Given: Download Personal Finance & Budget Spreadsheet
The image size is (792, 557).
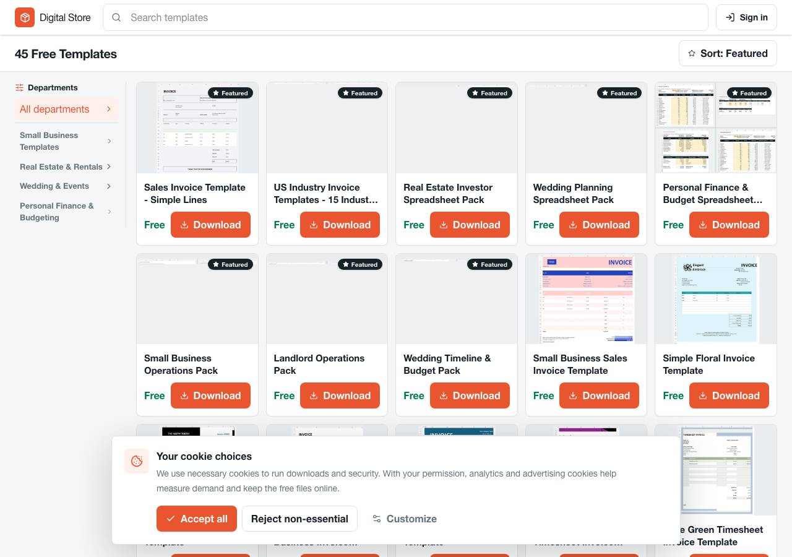Looking at the screenshot, I should pos(729,225).
